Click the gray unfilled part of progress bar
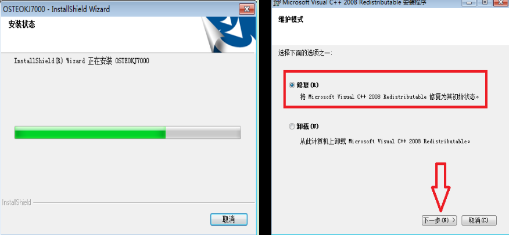This screenshot has height=235, width=509. 203,132
